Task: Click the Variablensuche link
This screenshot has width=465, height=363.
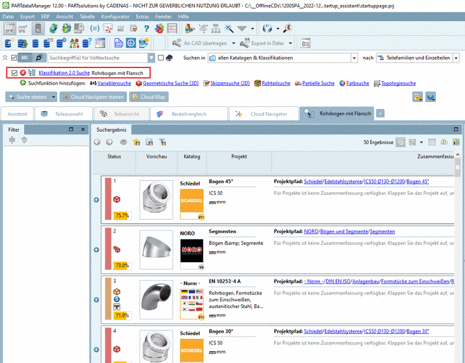Action: click(x=114, y=83)
